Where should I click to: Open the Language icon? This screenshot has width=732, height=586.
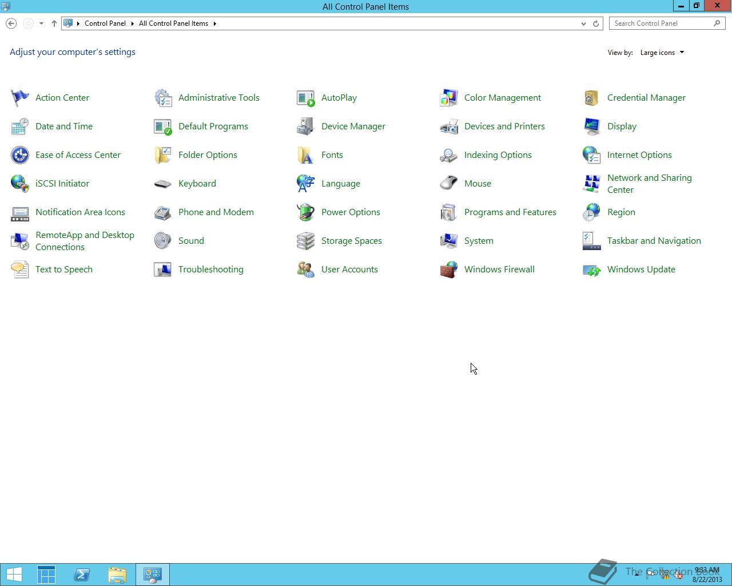[x=306, y=184]
